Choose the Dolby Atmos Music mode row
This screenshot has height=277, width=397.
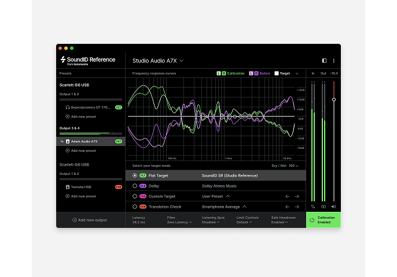click(216, 186)
